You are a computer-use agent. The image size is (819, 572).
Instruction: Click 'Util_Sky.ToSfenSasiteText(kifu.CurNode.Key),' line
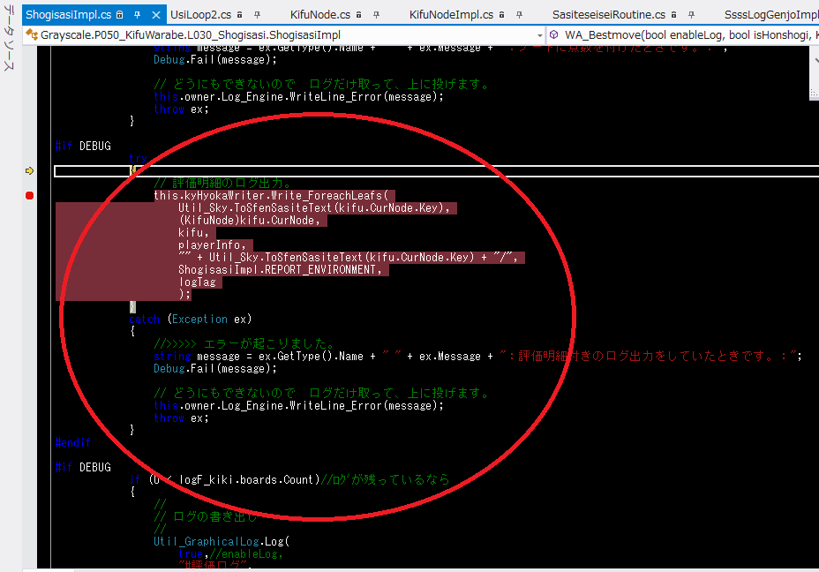[x=314, y=208]
